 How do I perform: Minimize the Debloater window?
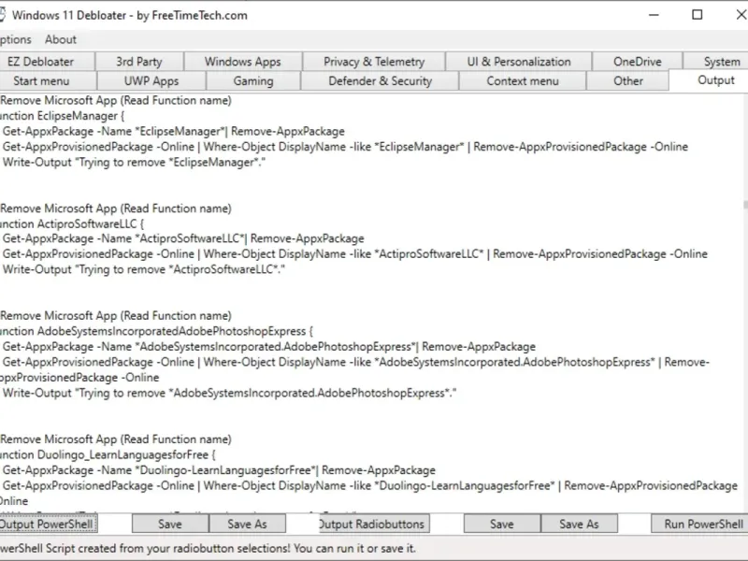(654, 15)
